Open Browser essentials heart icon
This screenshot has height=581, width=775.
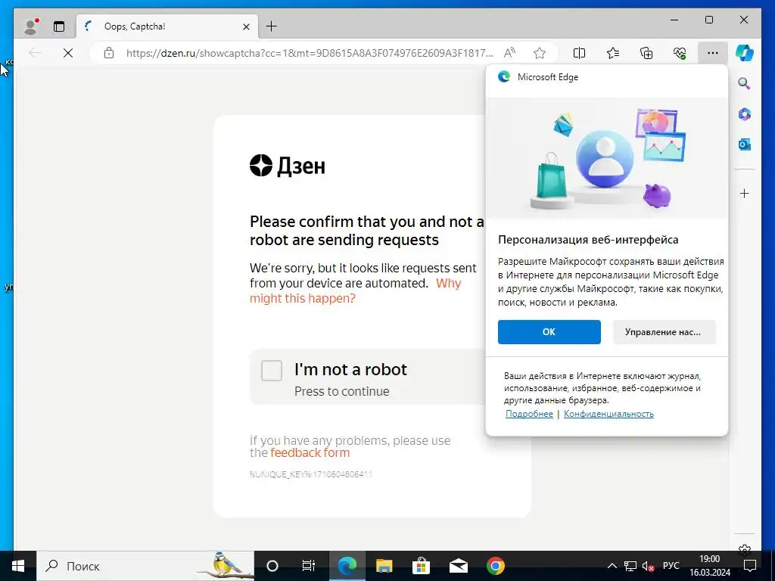(x=680, y=53)
